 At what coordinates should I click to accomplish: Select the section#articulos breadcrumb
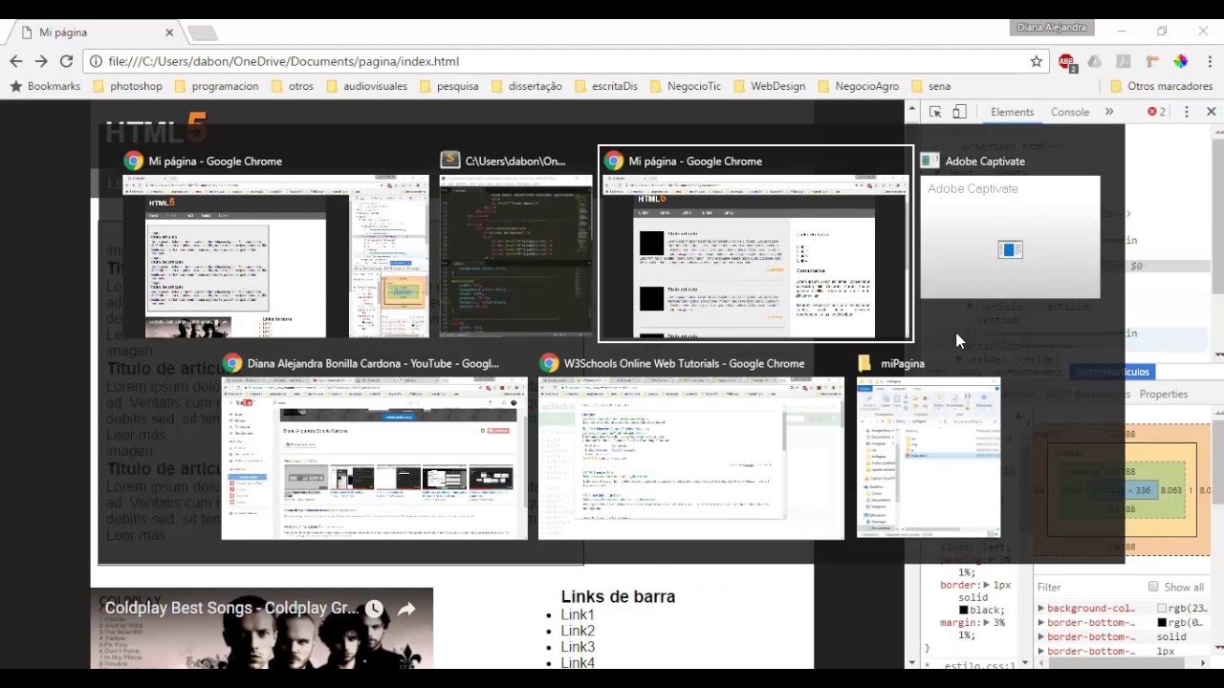1113,372
